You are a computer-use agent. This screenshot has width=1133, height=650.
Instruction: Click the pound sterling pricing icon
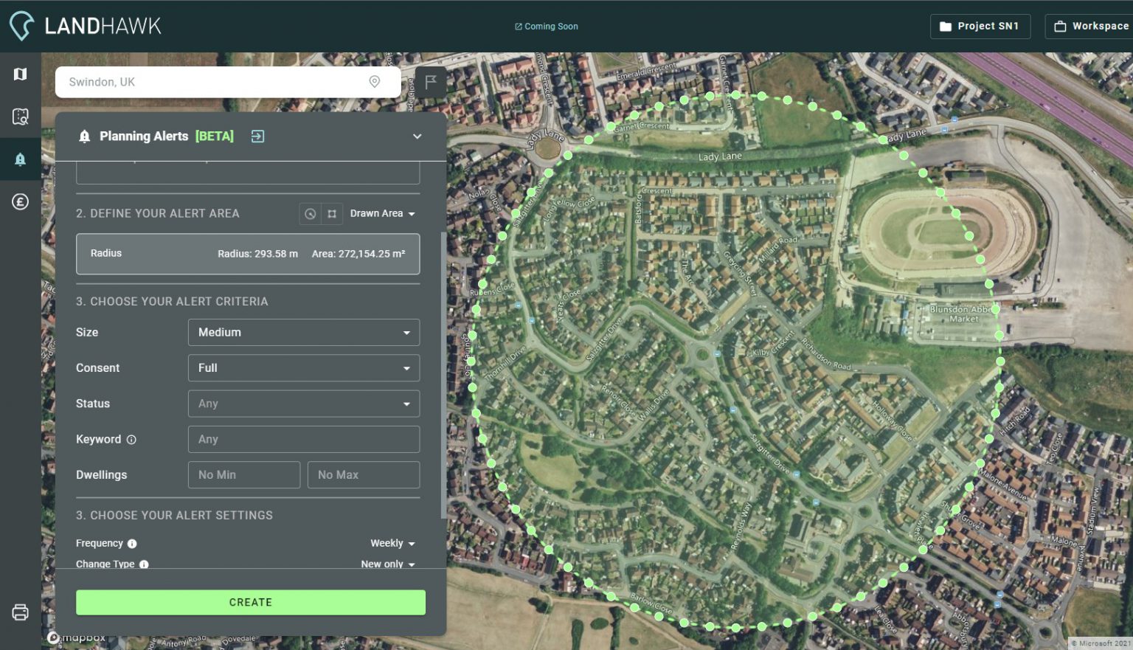20,201
